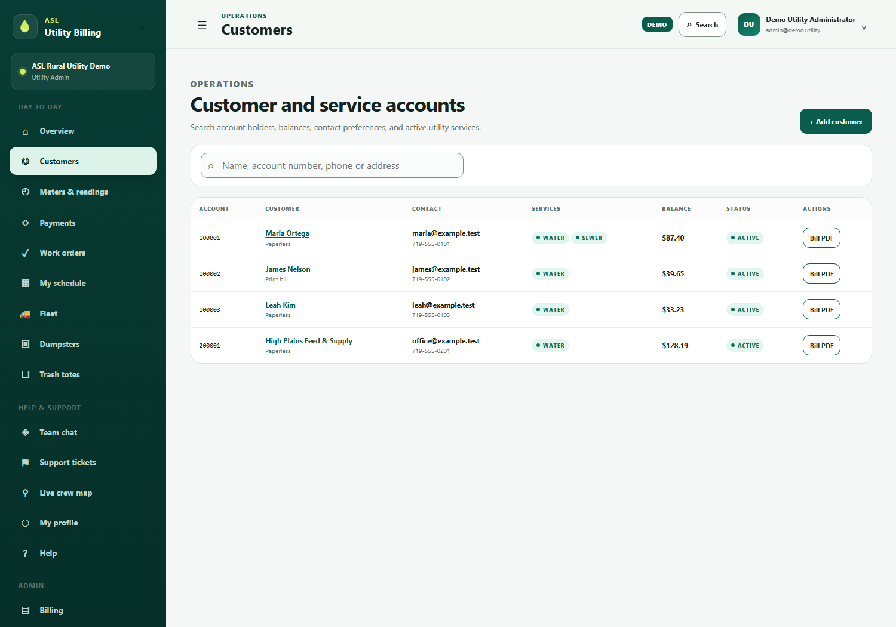Click the DEMO badge
896x627 pixels.
[657, 24]
